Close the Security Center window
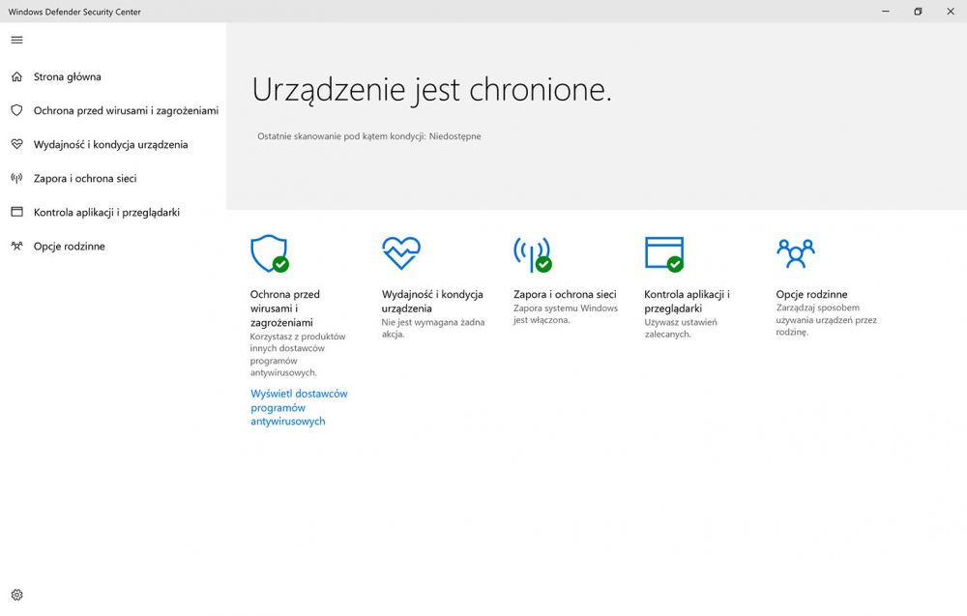This screenshot has height=616, width=967. [951, 11]
